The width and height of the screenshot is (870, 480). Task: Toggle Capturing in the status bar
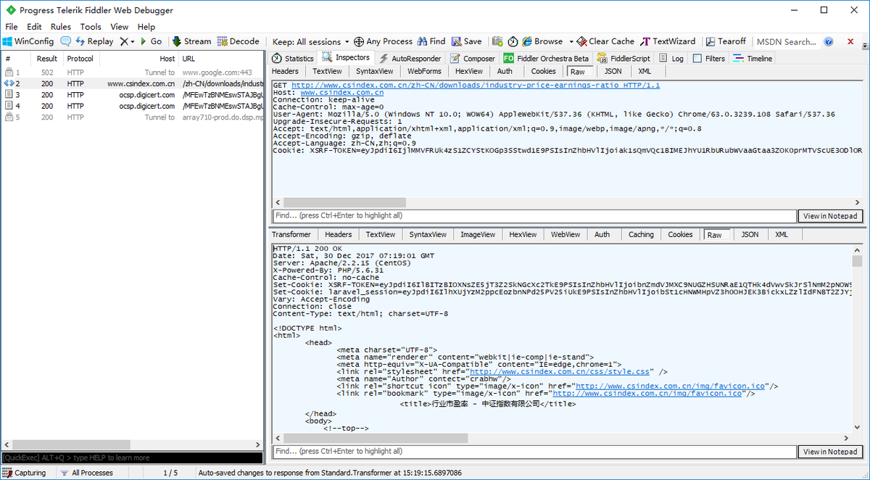pos(25,473)
